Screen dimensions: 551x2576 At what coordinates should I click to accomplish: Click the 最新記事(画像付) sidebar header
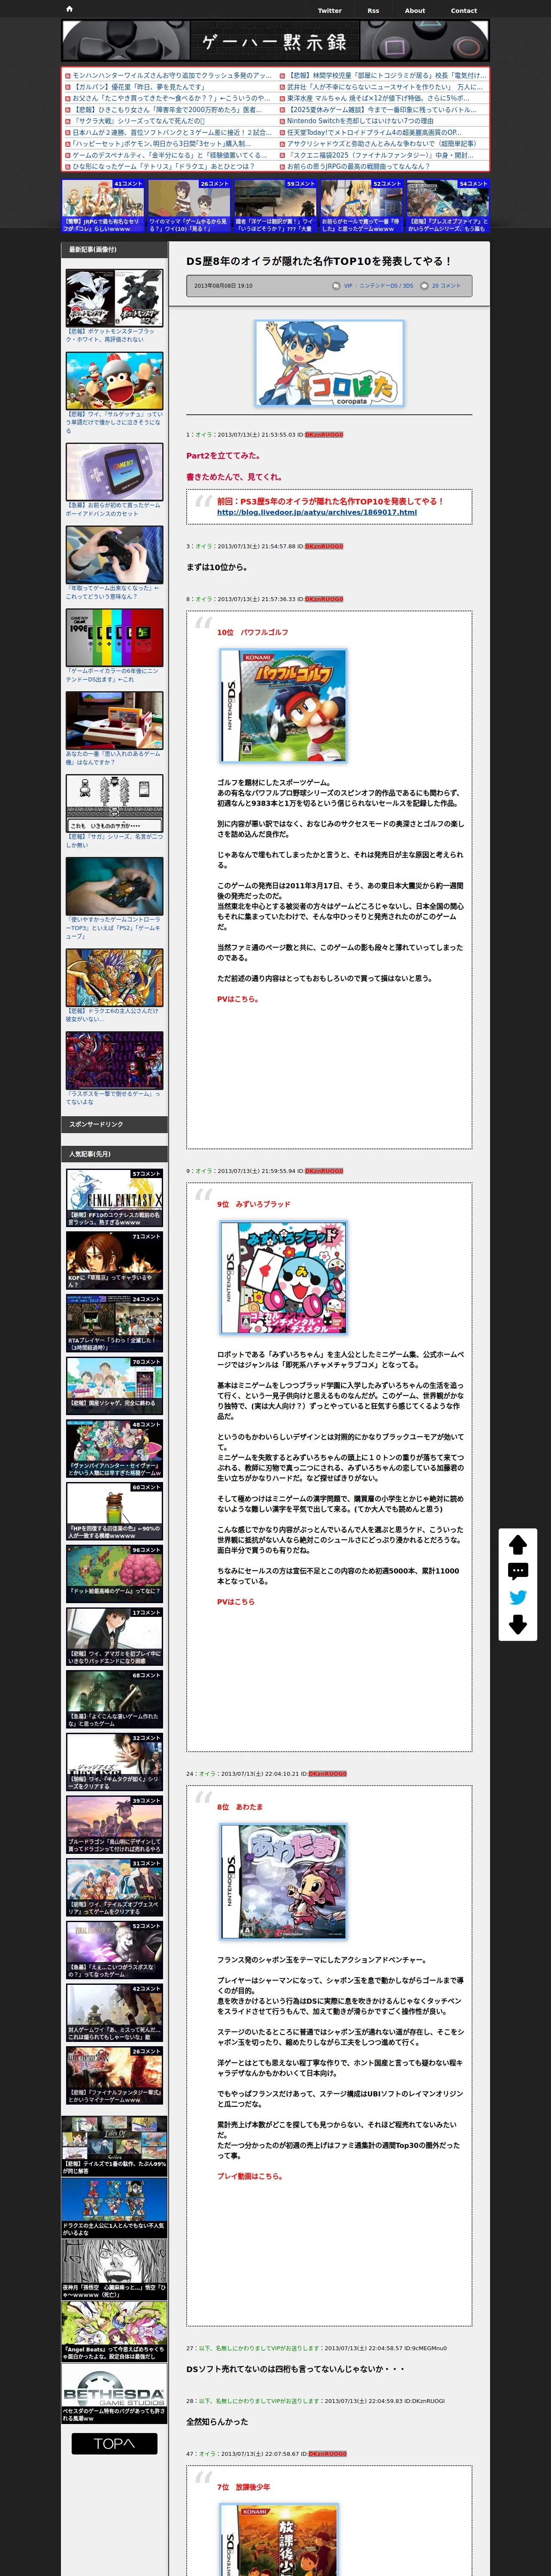pyautogui.click(x=114, y=250)
